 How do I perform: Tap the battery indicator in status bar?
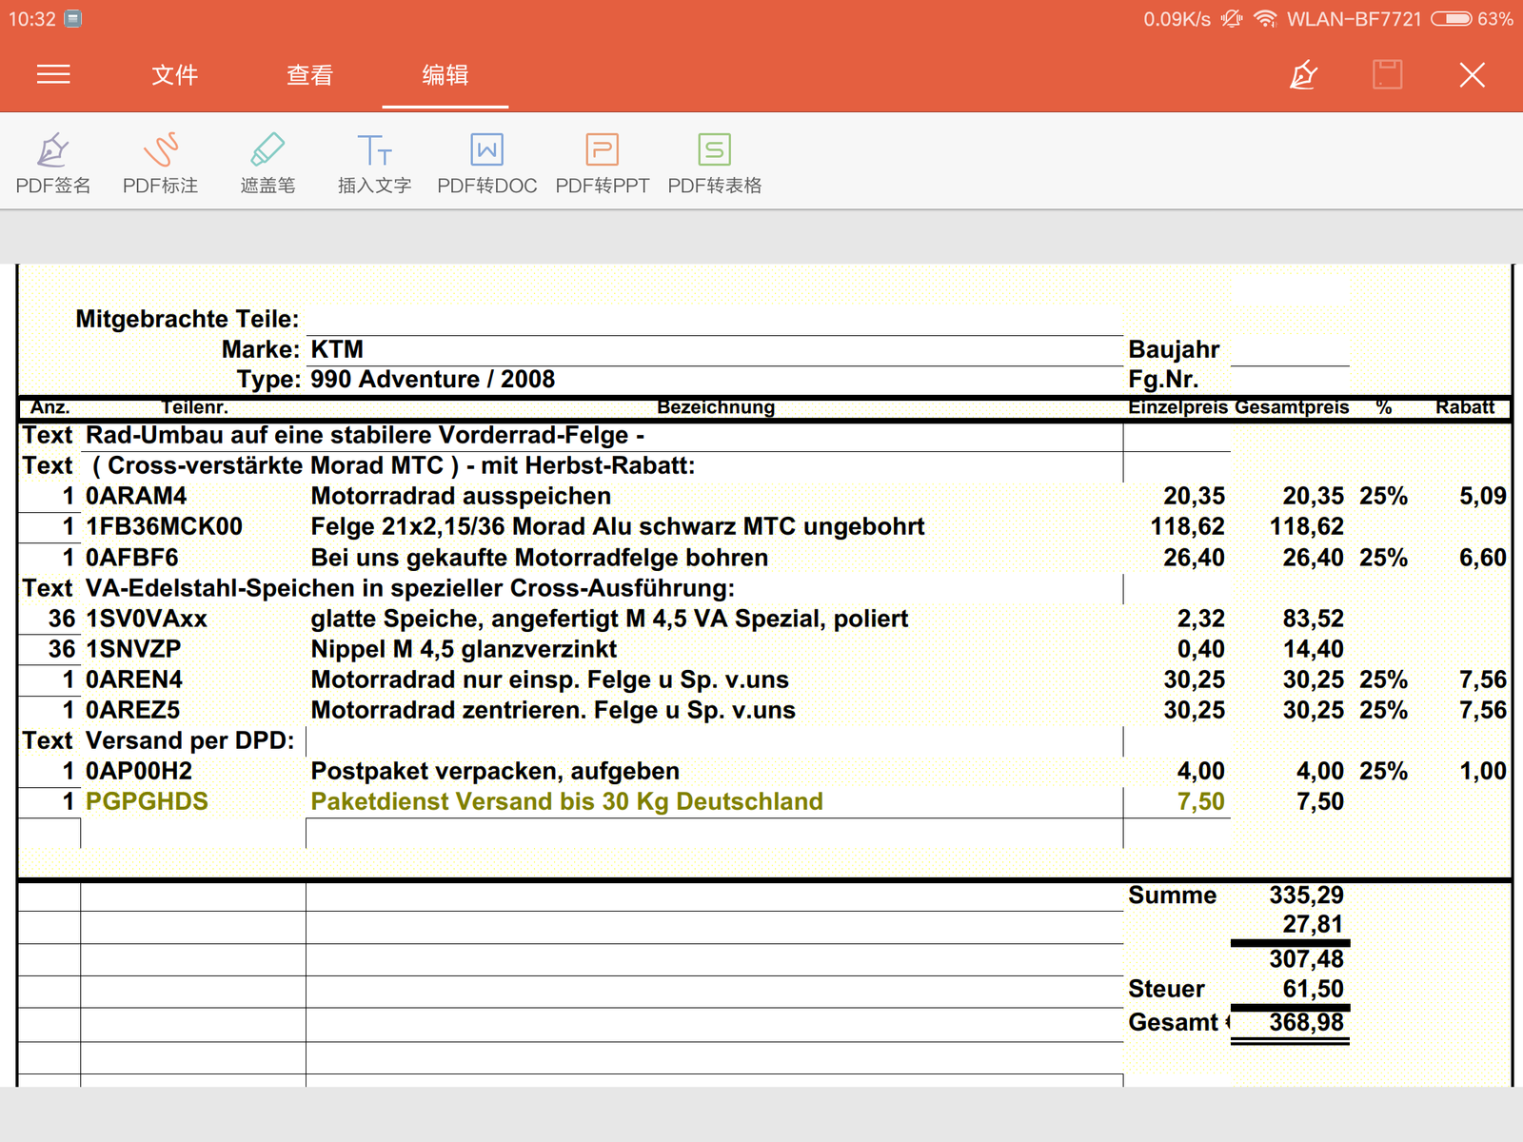pyautogui.click(x=1452, y=19)
